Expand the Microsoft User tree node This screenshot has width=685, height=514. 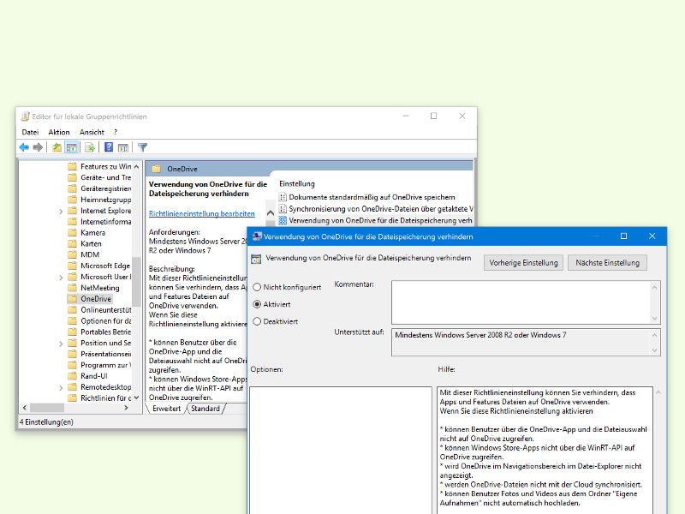point(61,277)
